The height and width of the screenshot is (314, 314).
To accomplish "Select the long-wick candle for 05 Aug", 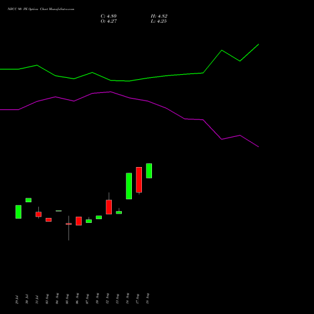I will [x=68, y=224].
